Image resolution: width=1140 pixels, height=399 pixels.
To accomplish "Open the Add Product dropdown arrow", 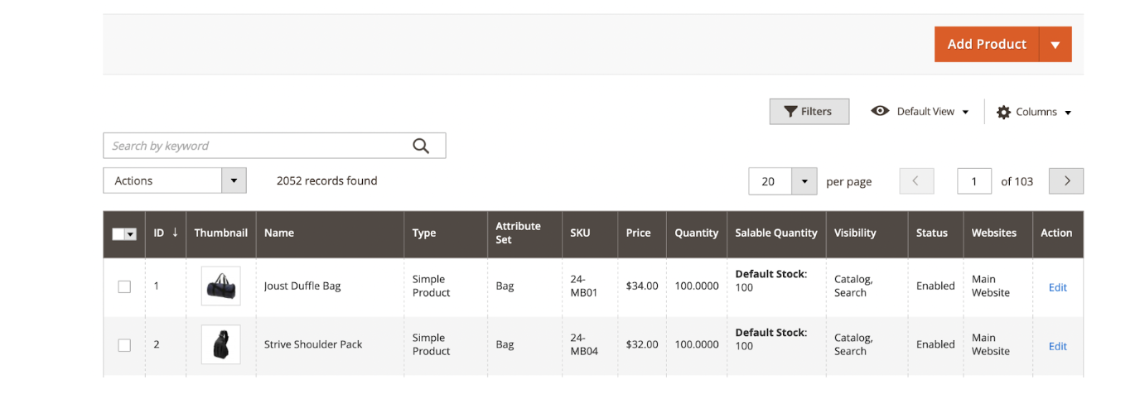I will 1055,44.
